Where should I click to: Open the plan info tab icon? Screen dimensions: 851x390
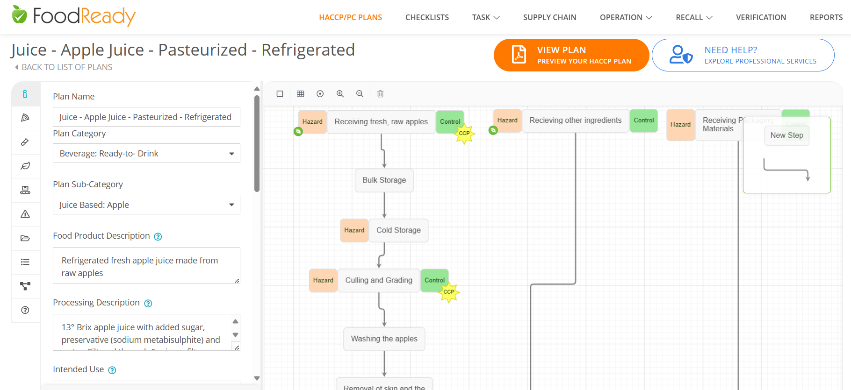pyautogui.click(x=25, y=94)
